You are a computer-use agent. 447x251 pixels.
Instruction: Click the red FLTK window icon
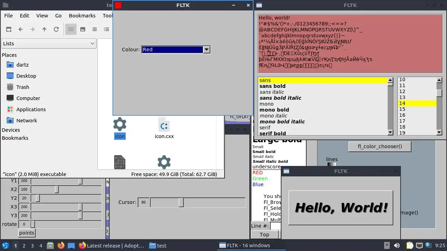click(x=118, y=5)
